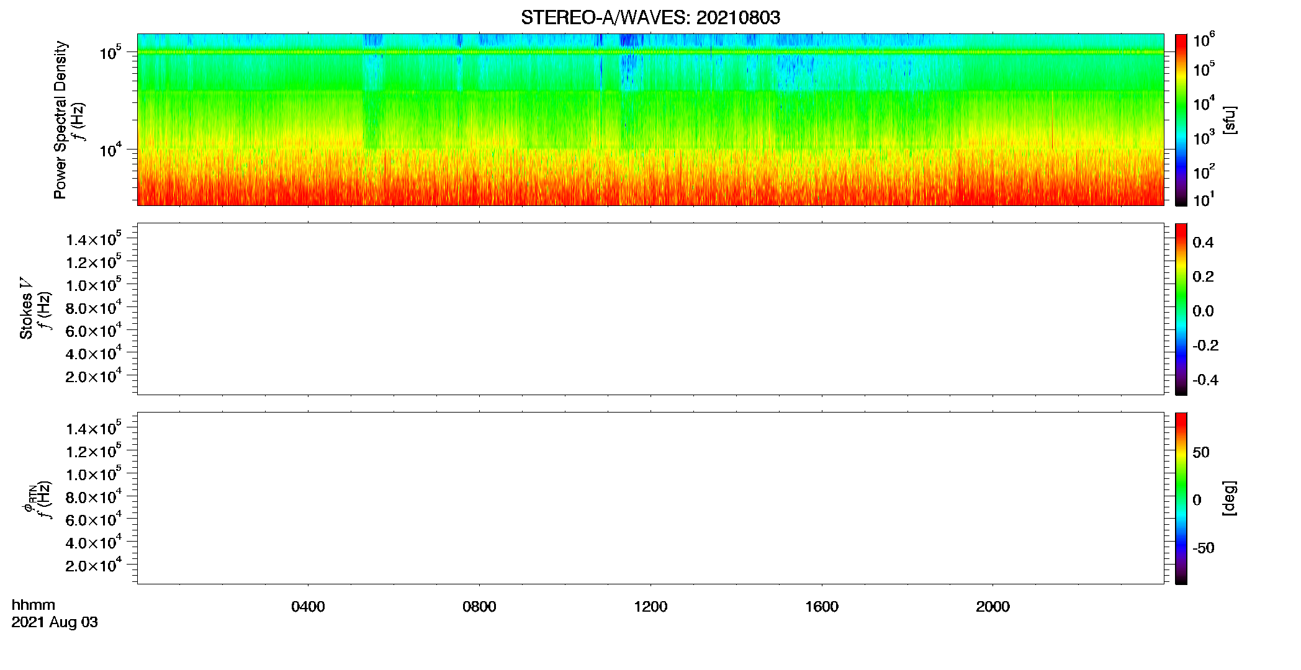The height and width of the screenshot is (670, 1301).
Task: Click the Stokes V axis label
Action: 26,308
